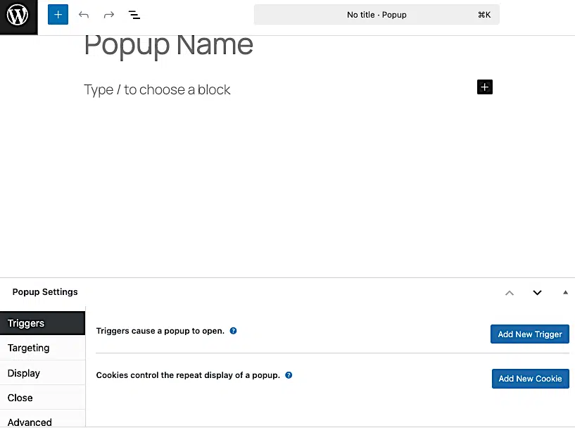Open the Display settings tab

coord(42,373)
